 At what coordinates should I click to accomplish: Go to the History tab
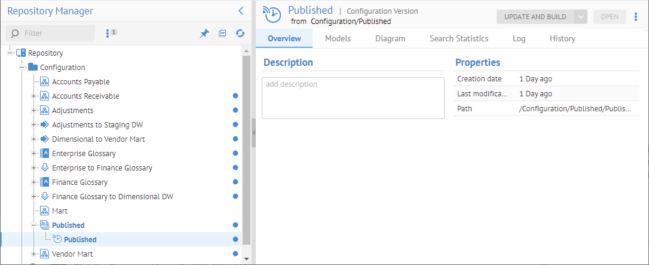click(562, 38)
